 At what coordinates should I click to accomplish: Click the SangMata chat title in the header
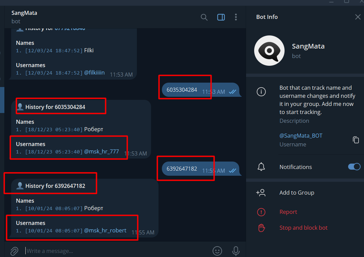coord(24,13)
